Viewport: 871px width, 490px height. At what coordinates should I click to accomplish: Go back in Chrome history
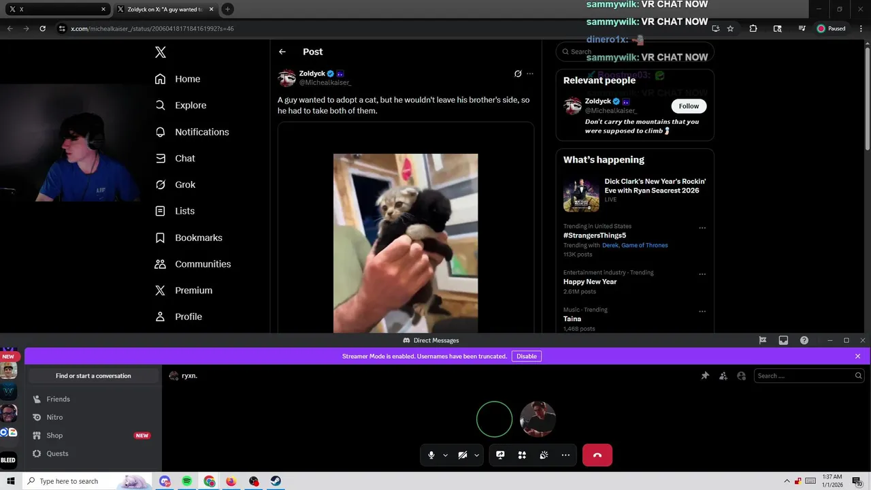click(10, 29)
